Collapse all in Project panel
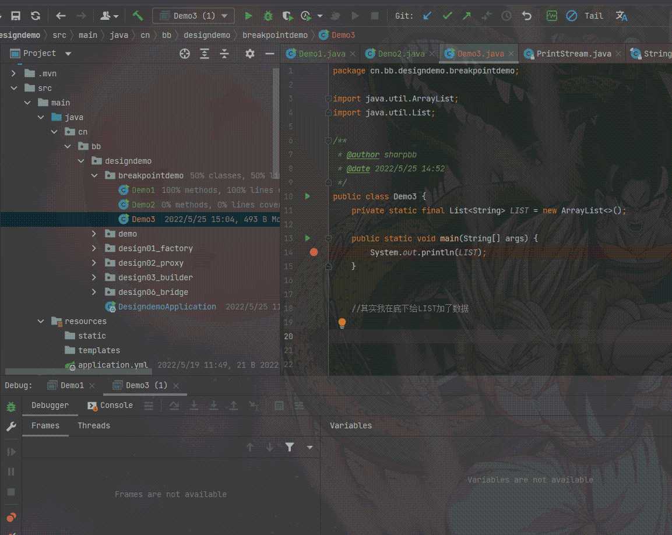 click(x=224, y=54)
